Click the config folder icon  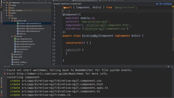pyautogui.click(x=10, y=5)
